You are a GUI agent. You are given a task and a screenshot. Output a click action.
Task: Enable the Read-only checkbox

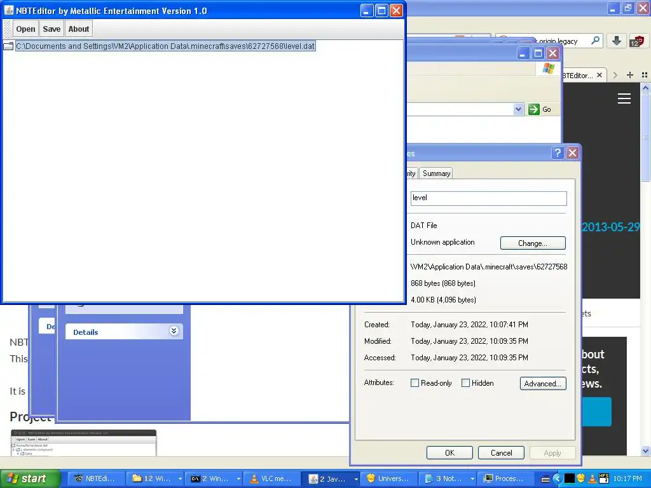coord(415,383)
